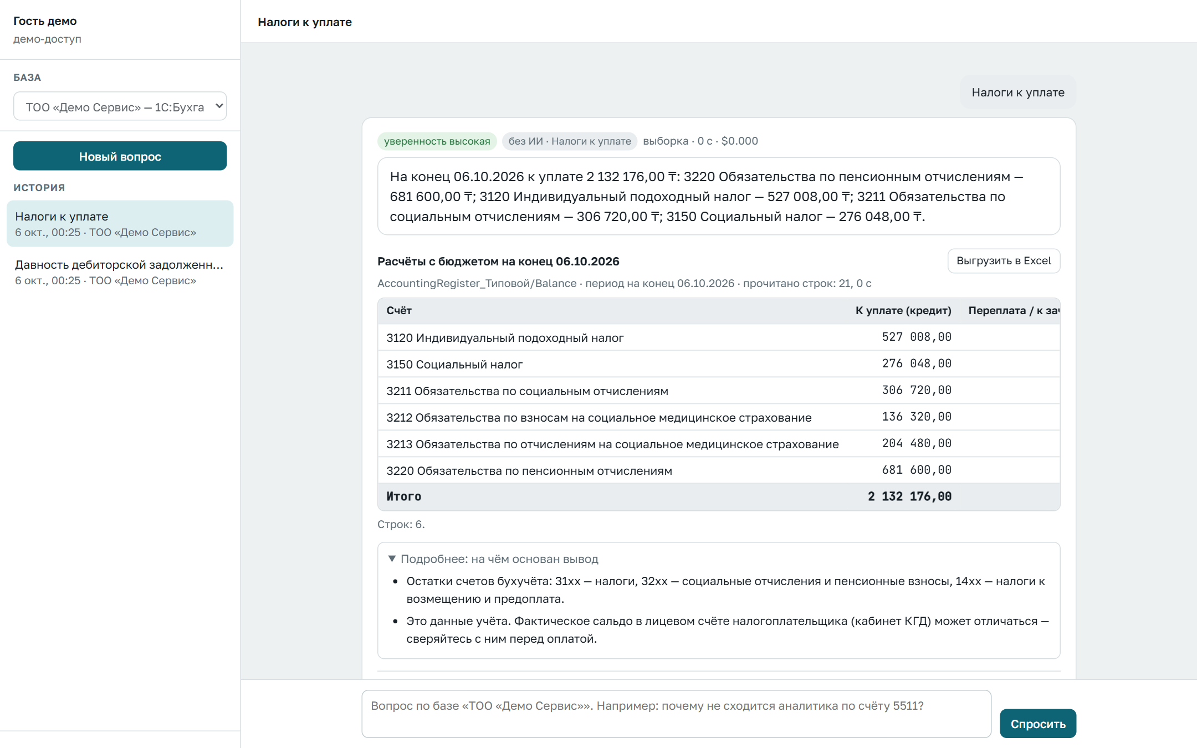Select row 3120 Индивидуальный подоходный налог
The image size is (1197, 748).
(x=719, y=337)
